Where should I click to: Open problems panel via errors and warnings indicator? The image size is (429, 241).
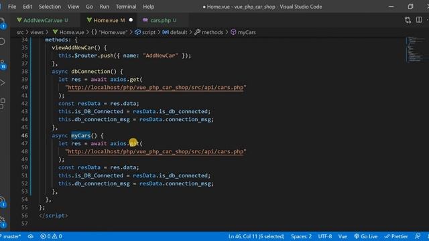point(51,236)
